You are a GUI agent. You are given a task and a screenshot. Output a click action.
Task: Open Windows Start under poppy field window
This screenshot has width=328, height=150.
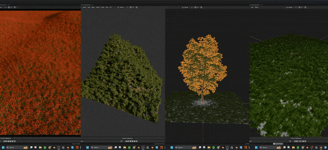3,148
